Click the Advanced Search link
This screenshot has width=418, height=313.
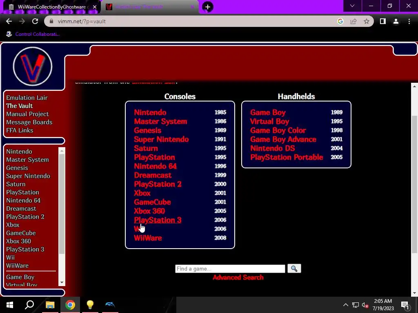[x=238, y=277]
